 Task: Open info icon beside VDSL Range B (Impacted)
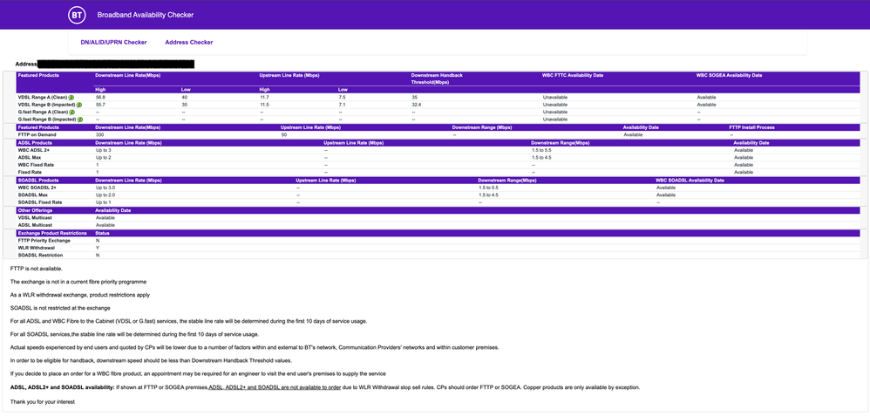(79, 105)
